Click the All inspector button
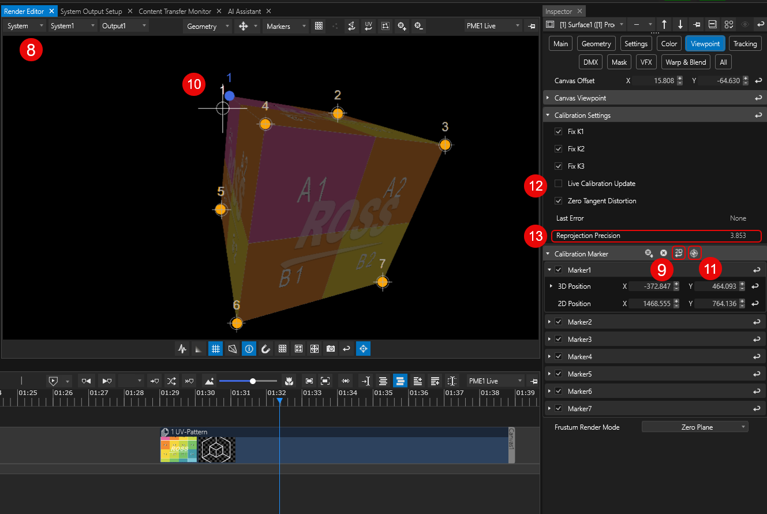The width and height of the screenshot is (767, 514). 723,62
